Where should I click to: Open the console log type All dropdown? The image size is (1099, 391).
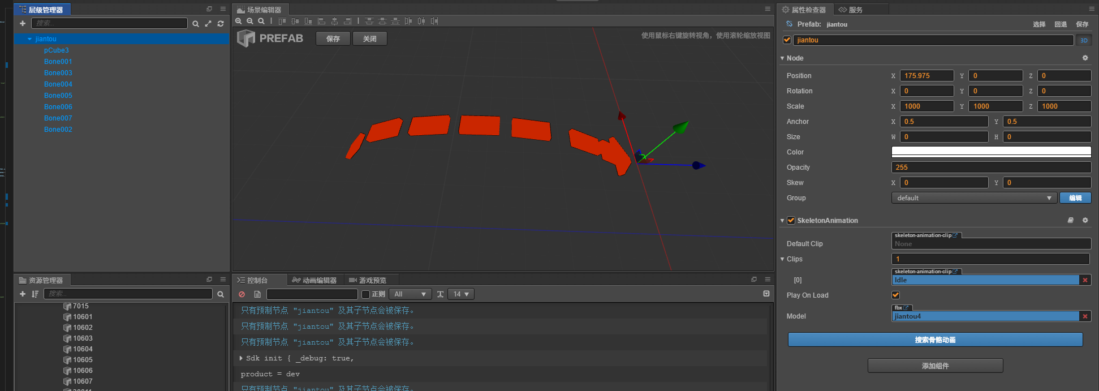(x=410, y=294)
